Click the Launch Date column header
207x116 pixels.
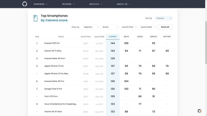coord(99,37)
